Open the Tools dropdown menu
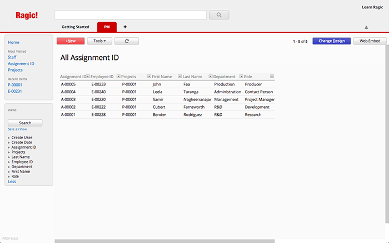This screenshot has height=243, width=389. (x=99, y=41)
